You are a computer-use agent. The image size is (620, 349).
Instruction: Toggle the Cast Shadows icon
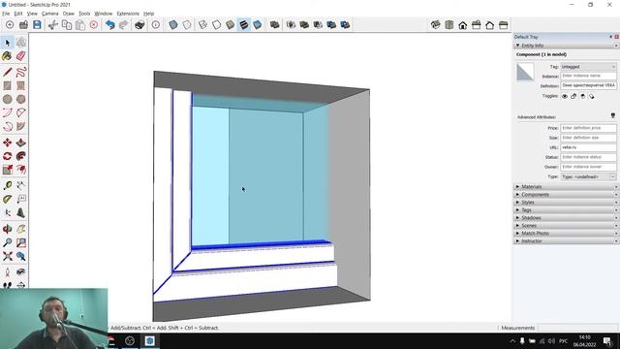click(592, 96)
